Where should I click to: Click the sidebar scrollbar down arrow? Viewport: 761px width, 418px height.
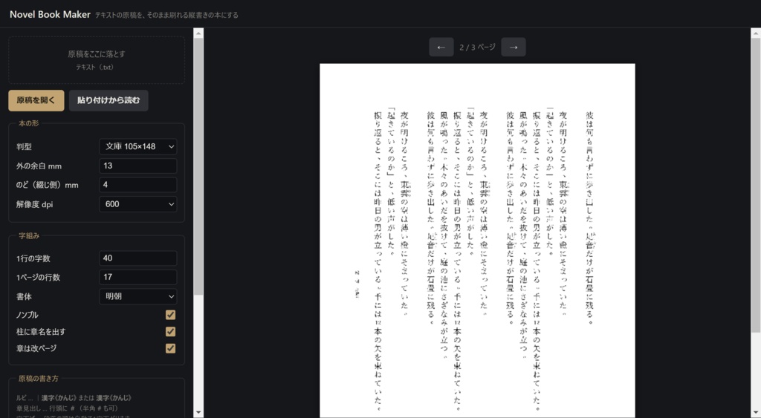[x=198, y=413]
